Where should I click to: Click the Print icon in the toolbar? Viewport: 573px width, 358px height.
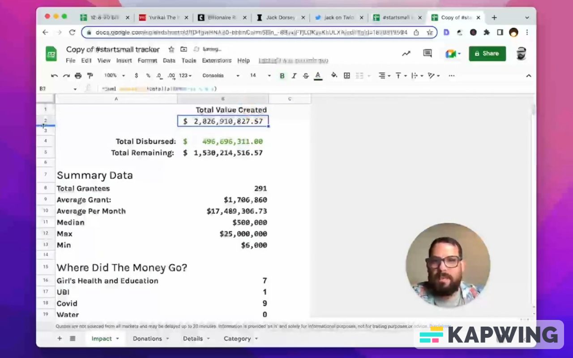tap(78, 76)
